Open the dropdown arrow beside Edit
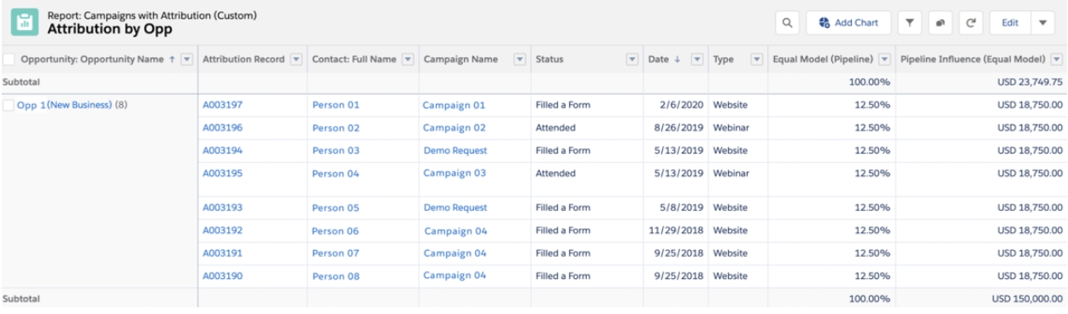This screenshot has height=314, width=1068. point(1044,23)
